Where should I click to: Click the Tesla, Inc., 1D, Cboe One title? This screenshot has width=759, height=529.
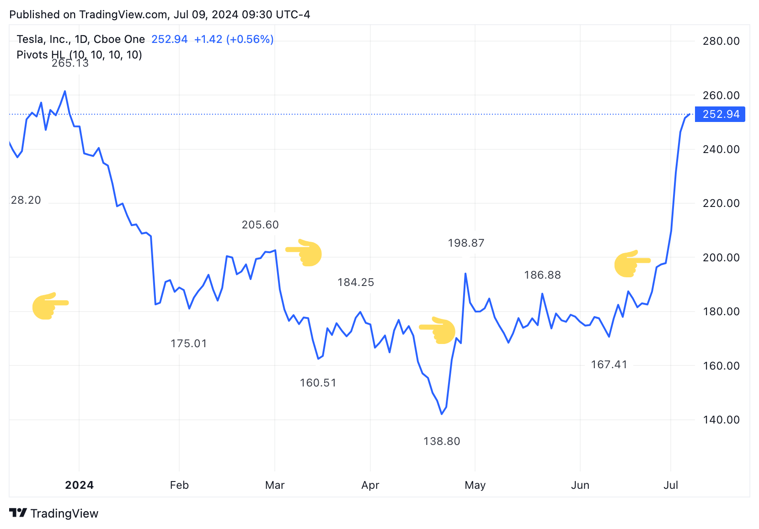pyautogui.click(x=81, y=39)
